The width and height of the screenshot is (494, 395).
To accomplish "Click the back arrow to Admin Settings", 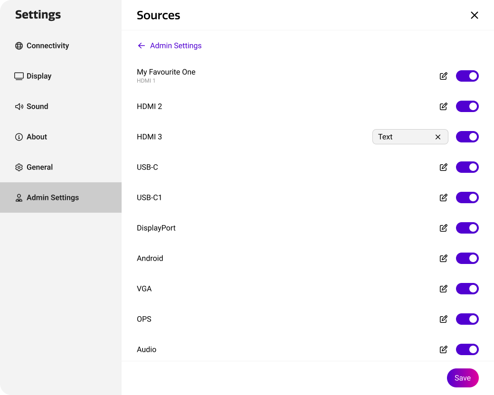I will [x=141, y=46].
